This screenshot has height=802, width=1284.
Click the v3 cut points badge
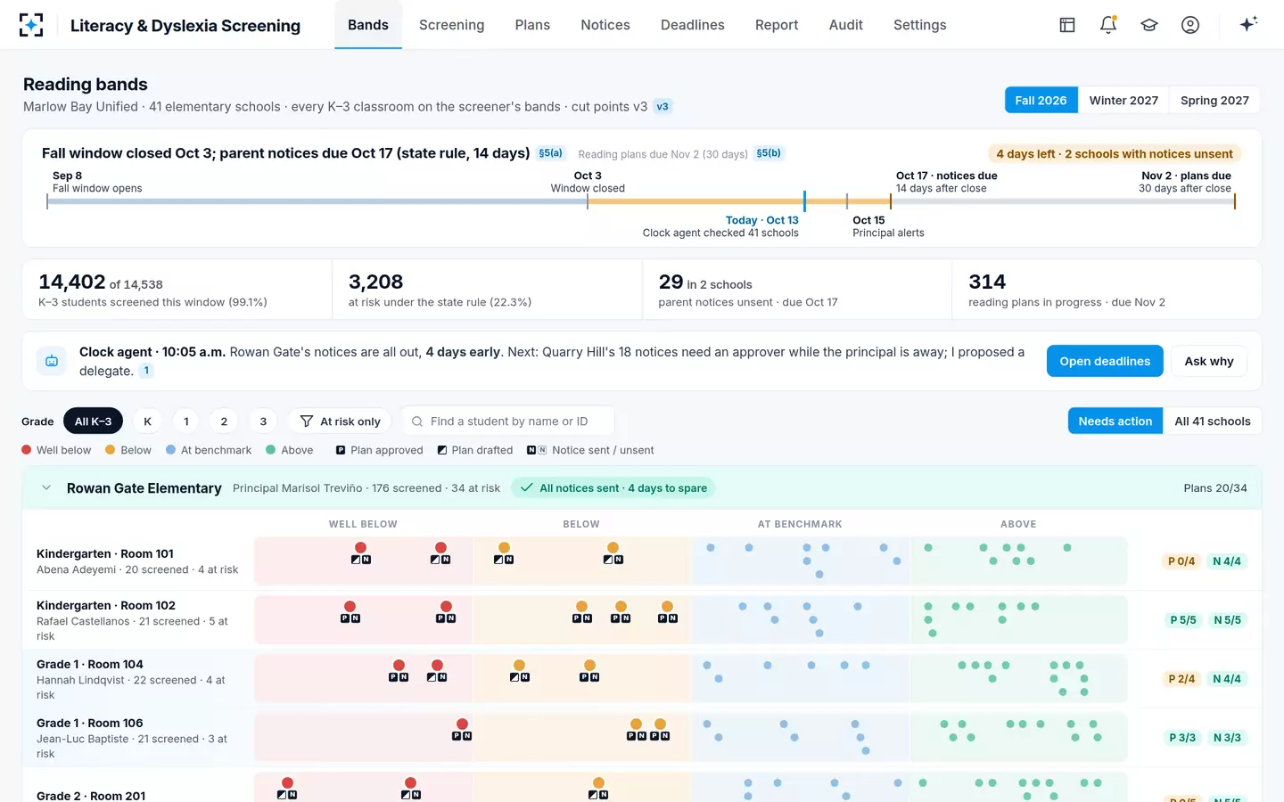(663, 106)
